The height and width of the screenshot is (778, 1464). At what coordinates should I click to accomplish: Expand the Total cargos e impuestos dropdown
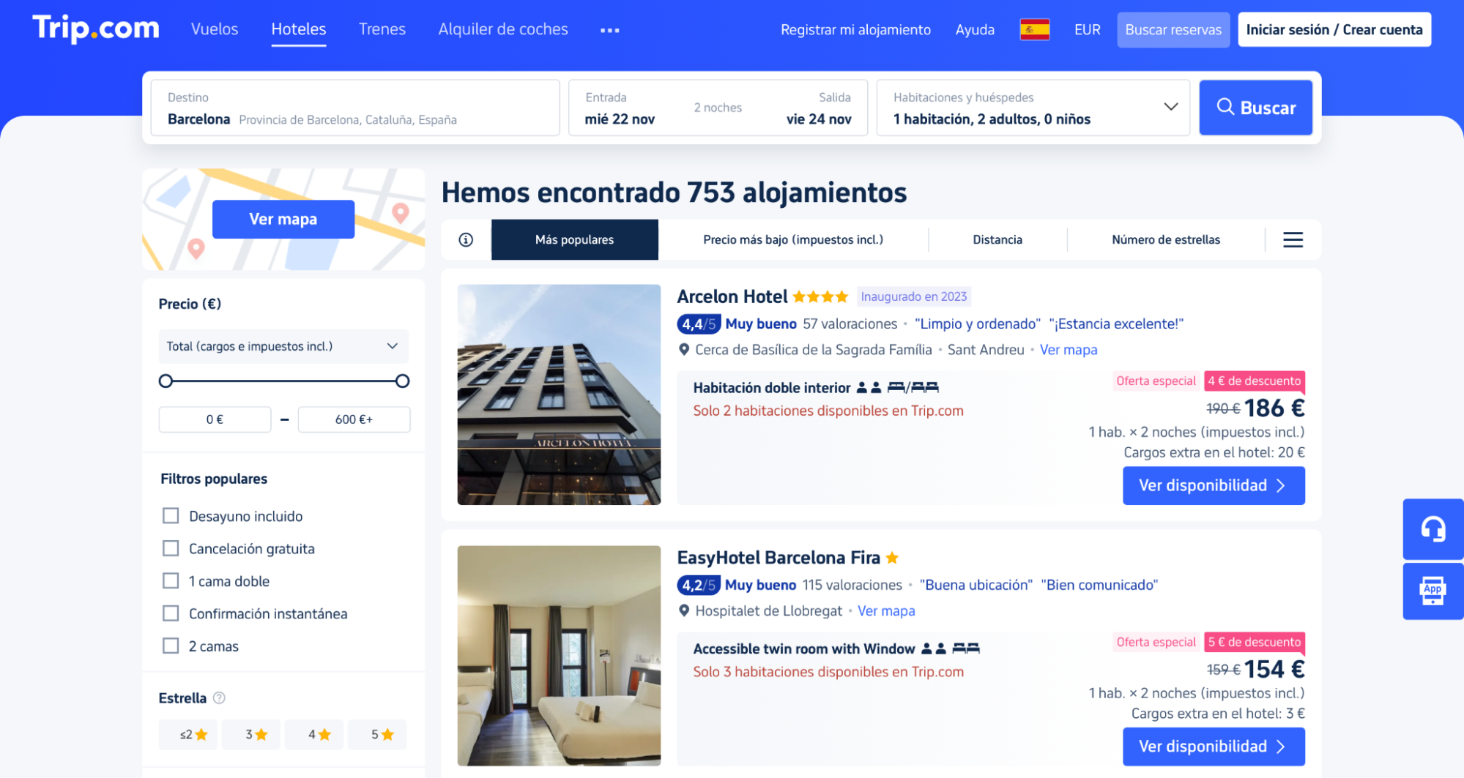point(283,346)
